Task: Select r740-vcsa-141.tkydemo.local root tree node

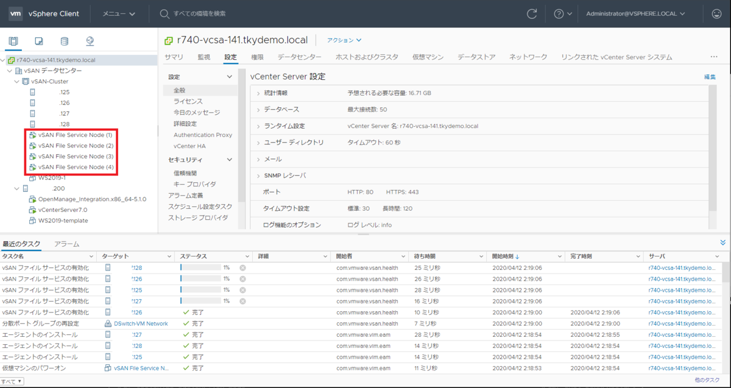Action: (56, 60)
